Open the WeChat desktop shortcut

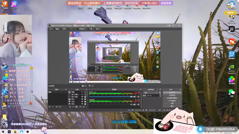pyautogui.click(x=232, y=93)
